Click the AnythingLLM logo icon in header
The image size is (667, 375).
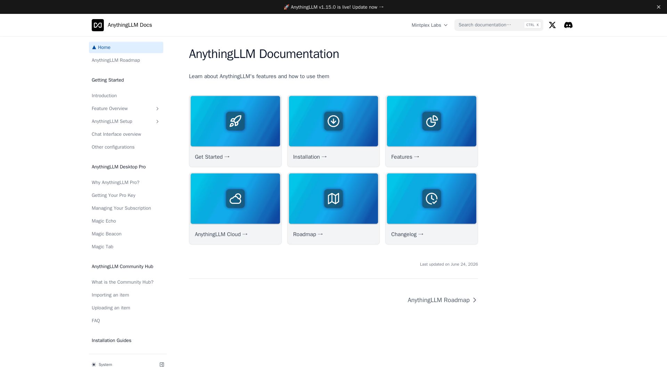[x=98, y=25]
